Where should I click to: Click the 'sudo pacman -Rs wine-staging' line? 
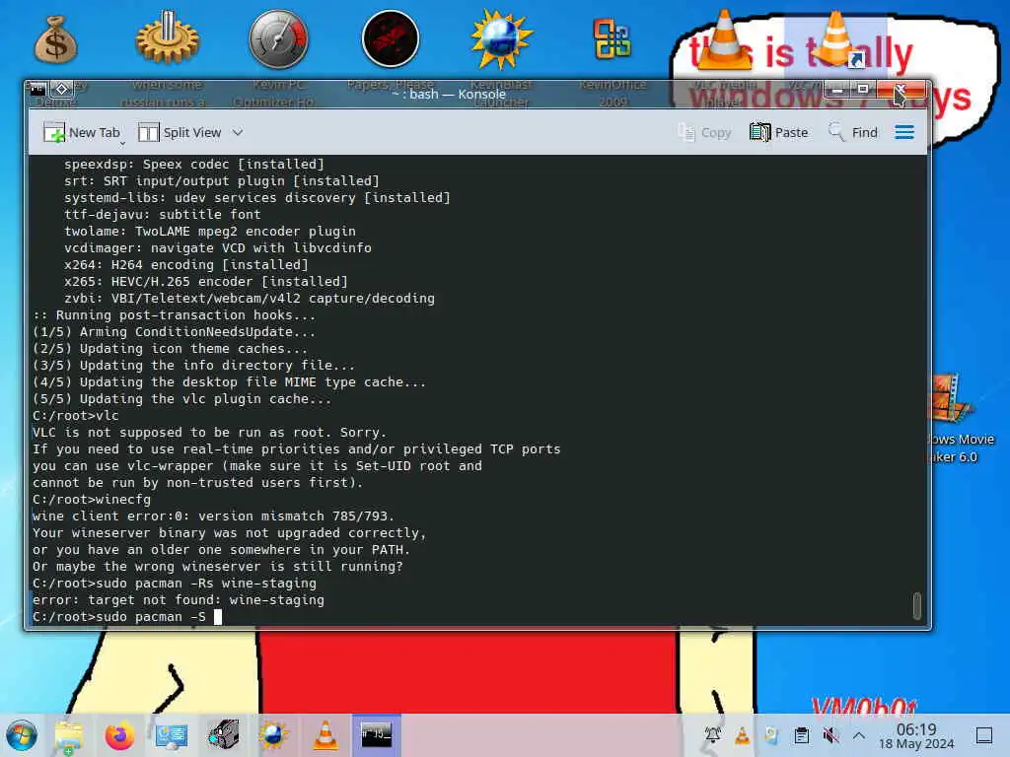click(175, 584)
